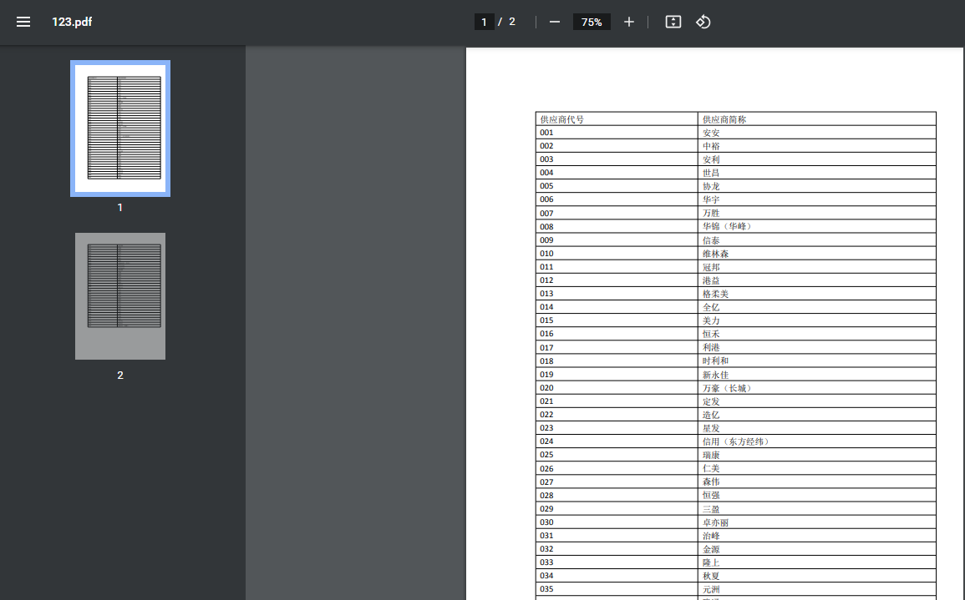Rotate the document counterclockwise
Viewport: 965px width, 600px height.
[703, 22]
